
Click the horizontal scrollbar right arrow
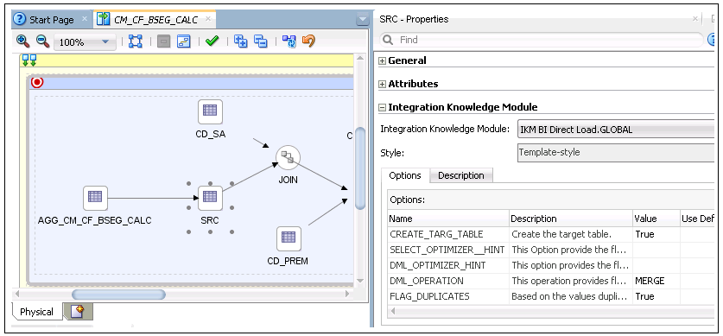point(347,294)
